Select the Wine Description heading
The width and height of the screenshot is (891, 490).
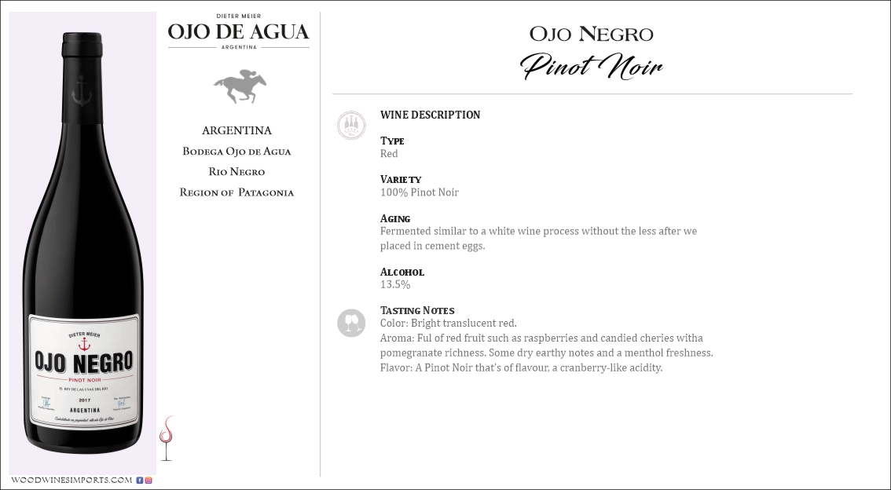coord(430,115)
